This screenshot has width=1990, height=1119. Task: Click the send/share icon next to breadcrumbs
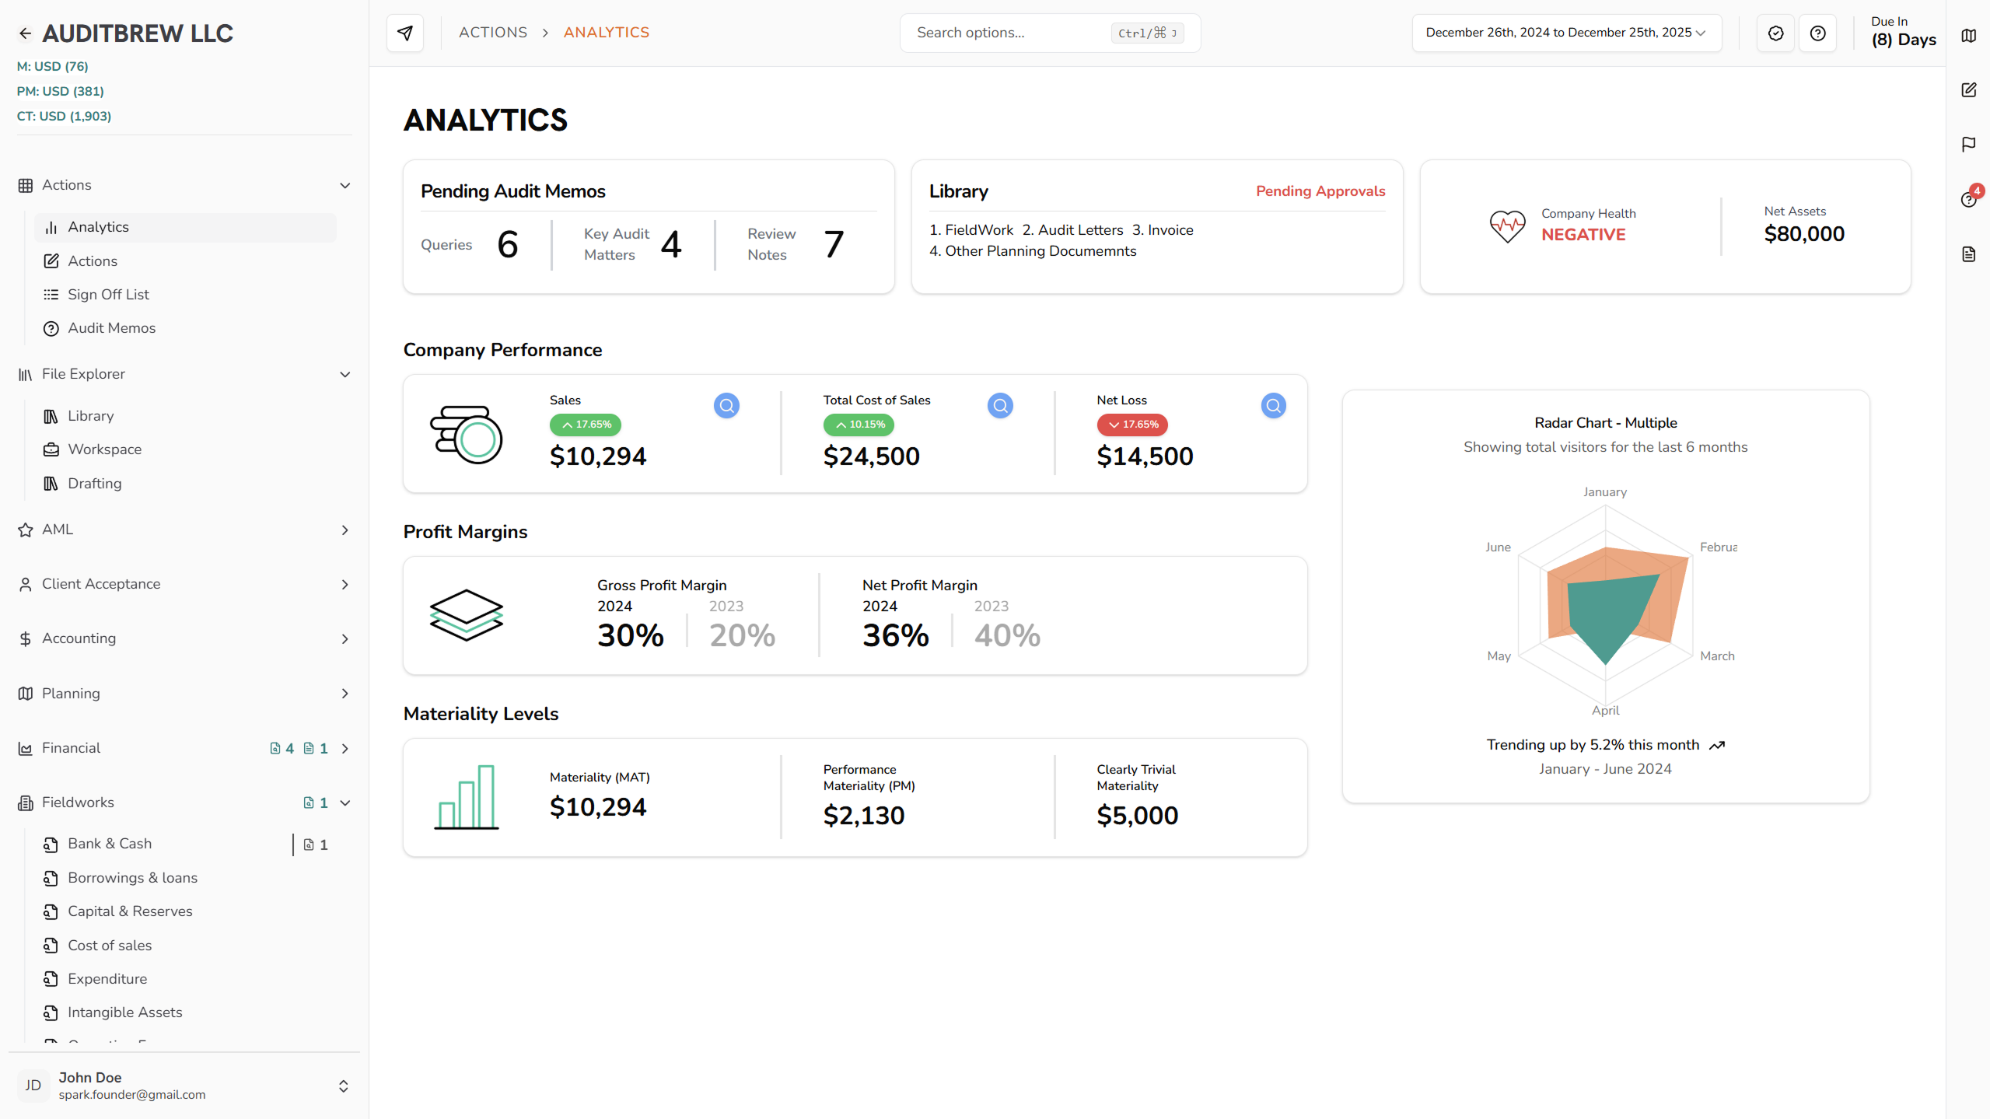(404, 33)
